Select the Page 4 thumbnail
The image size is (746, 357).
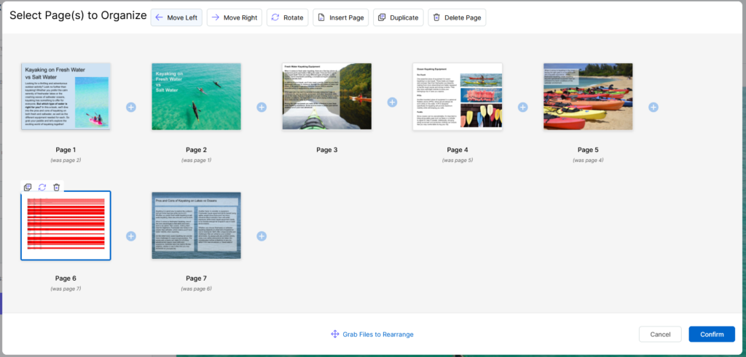(458, 97)
